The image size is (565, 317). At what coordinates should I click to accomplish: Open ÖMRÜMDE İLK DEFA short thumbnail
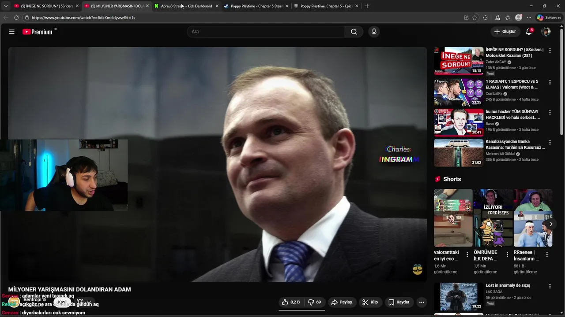[x=493, y=218]
